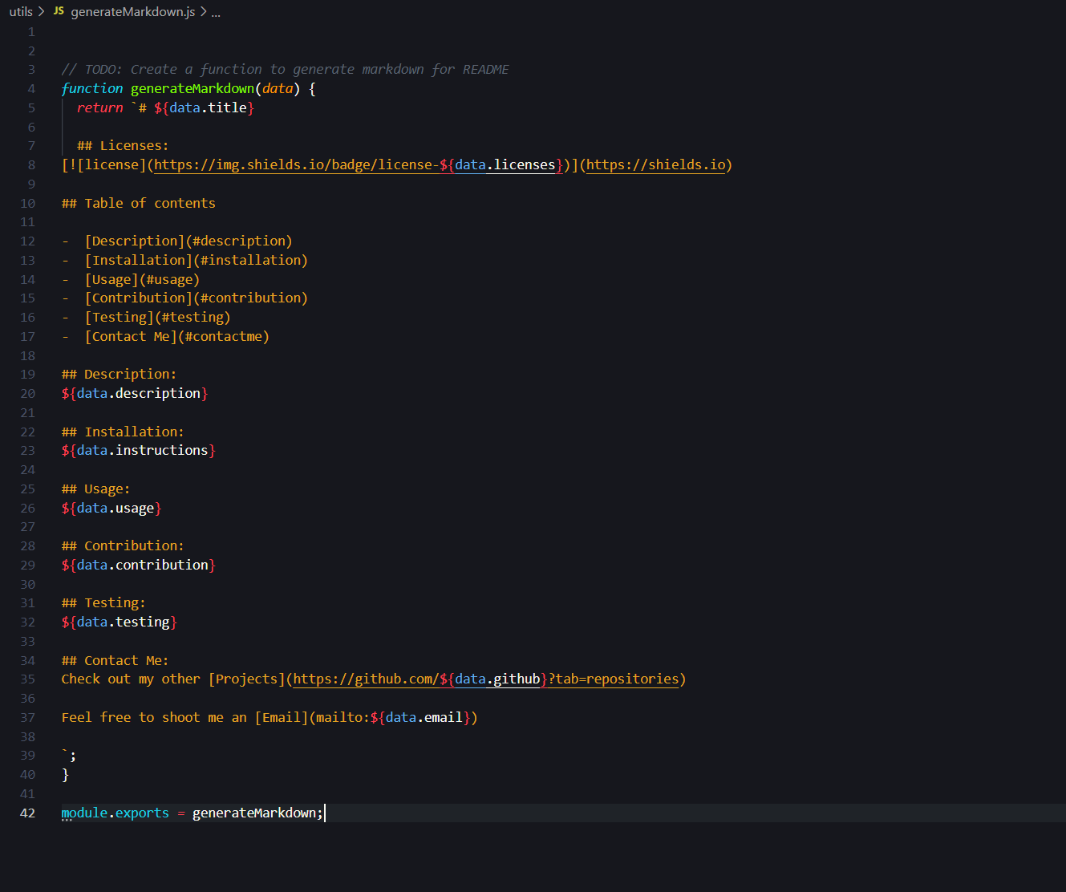Screen dimensions: 1066x892
Task: Click the generateMarkdown function name on line 4
Action: point(192,88)
